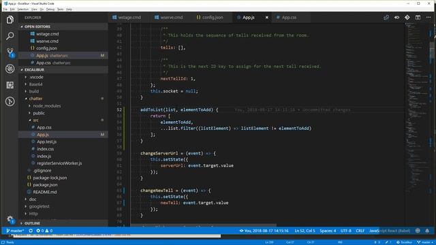The image size is (436, 245).
Task: Expand the build folder
Action: [x=63, y=91]
